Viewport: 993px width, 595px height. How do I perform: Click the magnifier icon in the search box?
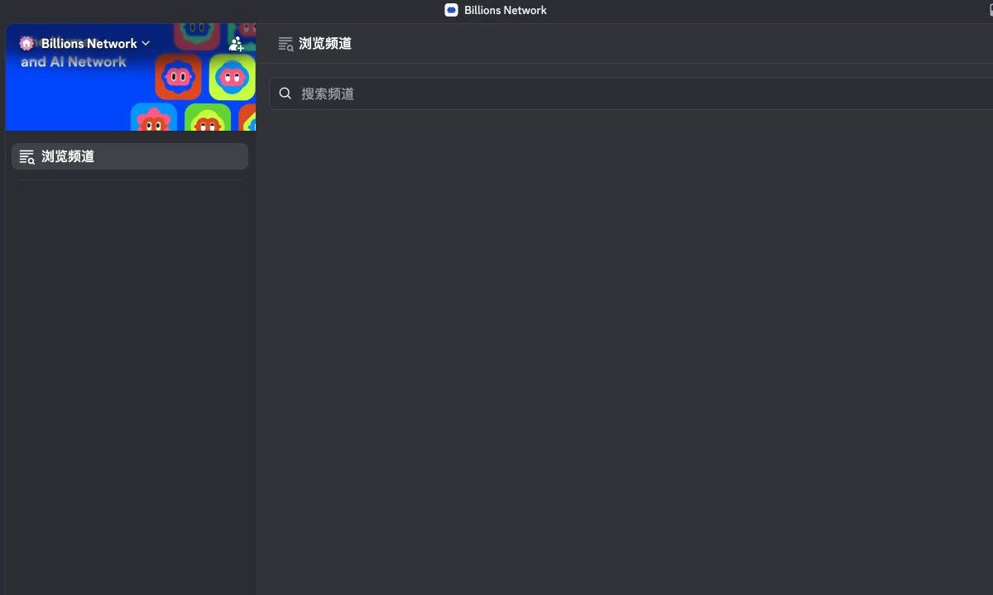pyautogui.click(x=285, y=94)
